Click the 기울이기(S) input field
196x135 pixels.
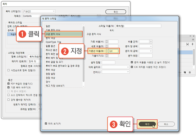coord(113,55)
